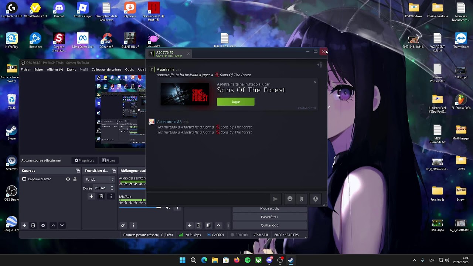Open the Fondu transition dropdown
The height and width of the screenshot is (266, 473).
click(x=99, y=179)
